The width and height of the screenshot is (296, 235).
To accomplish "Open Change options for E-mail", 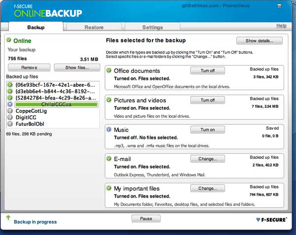I will pos(208,159).
